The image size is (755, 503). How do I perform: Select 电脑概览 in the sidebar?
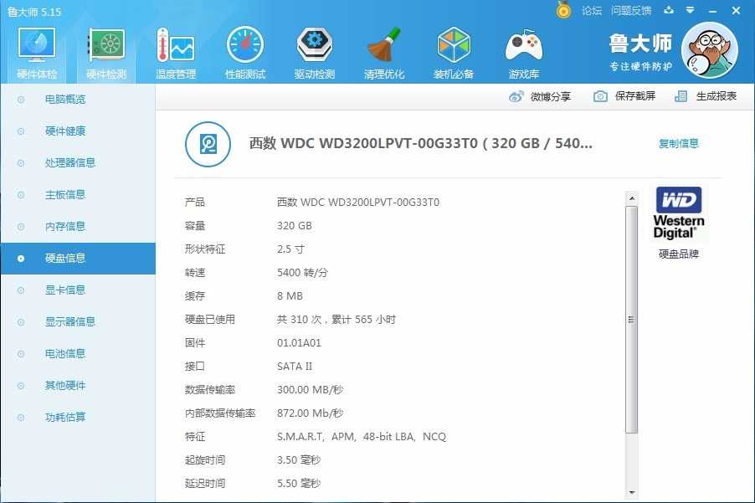click(x=65, y=100)
